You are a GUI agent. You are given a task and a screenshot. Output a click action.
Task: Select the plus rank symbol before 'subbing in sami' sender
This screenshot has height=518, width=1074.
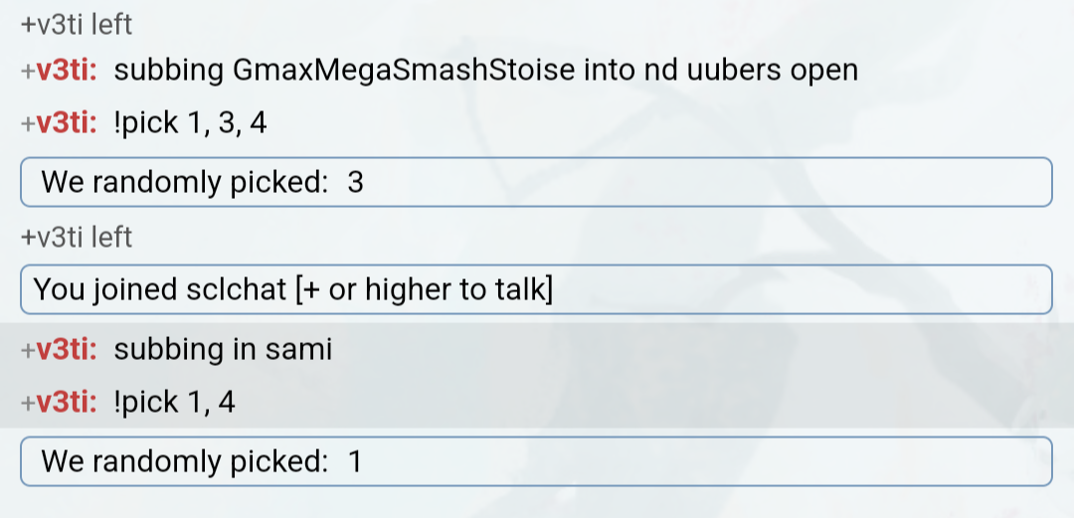[x=28, y=350]
